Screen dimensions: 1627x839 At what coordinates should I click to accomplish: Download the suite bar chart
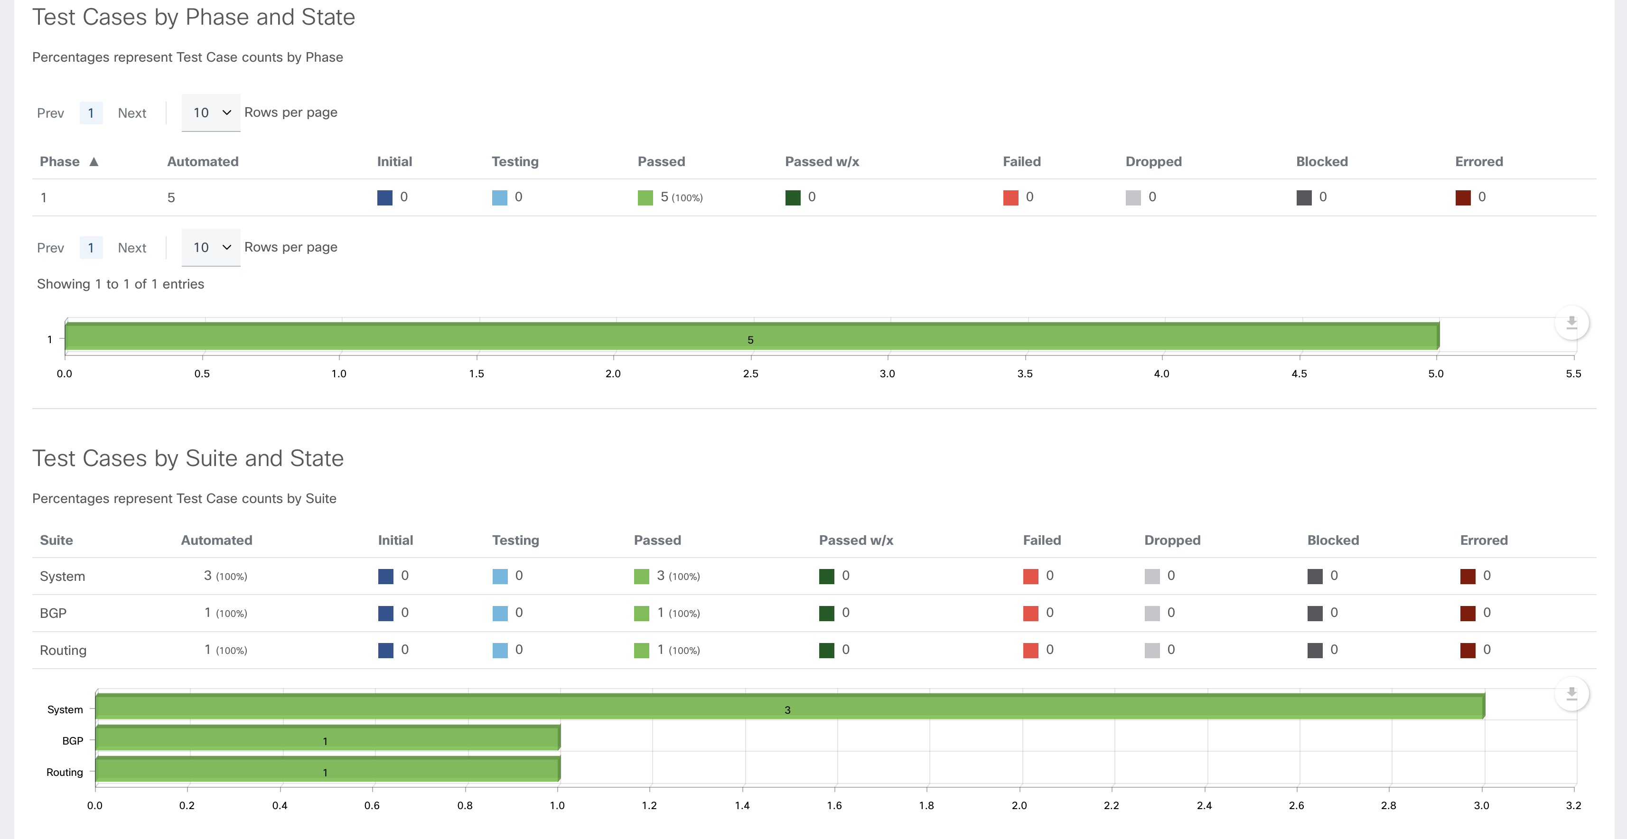click(1571, 694)
